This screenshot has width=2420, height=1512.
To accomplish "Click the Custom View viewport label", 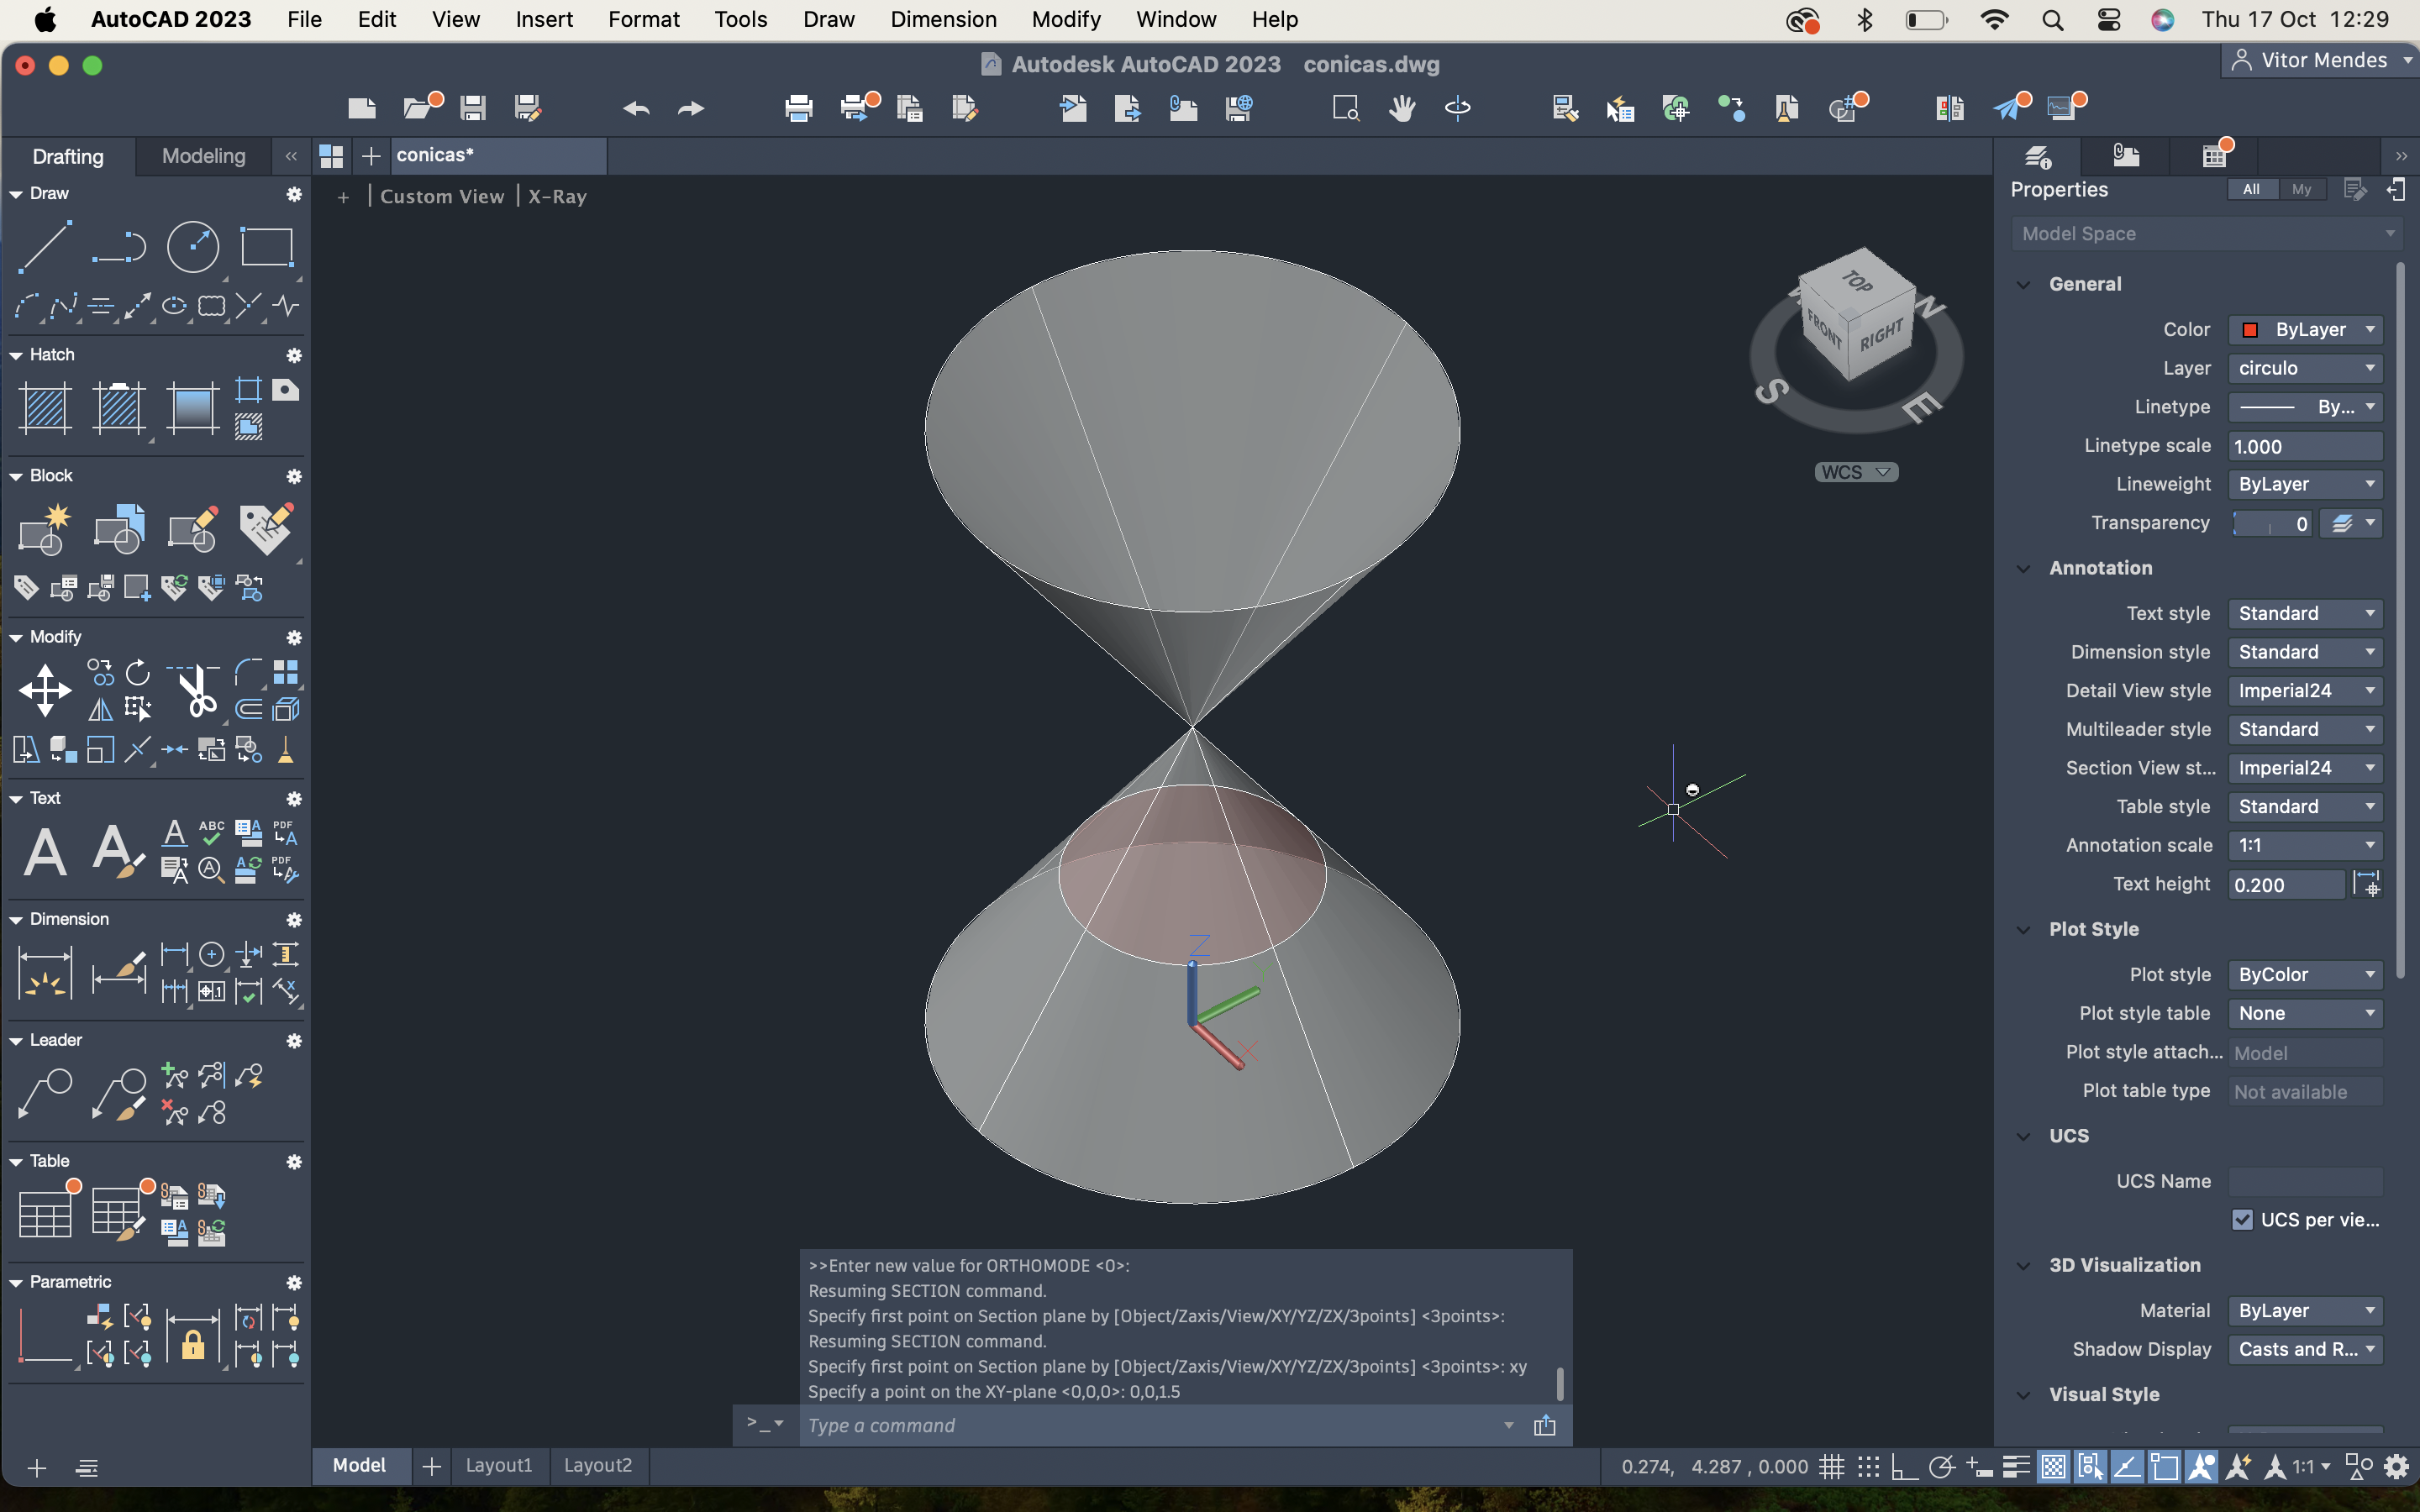I will point(442,196).
